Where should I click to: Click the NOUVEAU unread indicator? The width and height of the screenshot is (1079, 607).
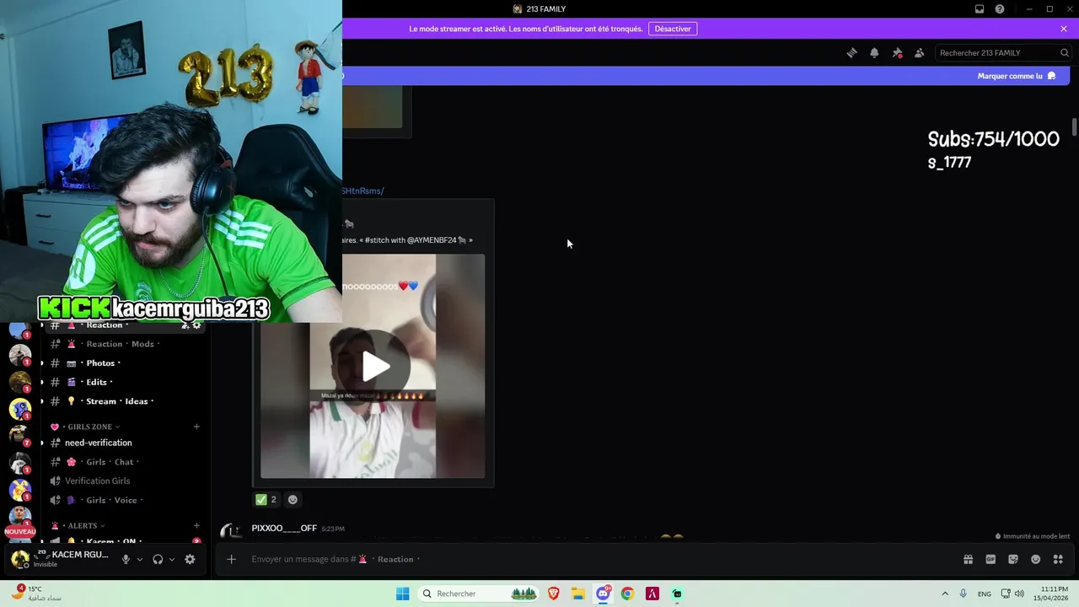tap(20, 532)
